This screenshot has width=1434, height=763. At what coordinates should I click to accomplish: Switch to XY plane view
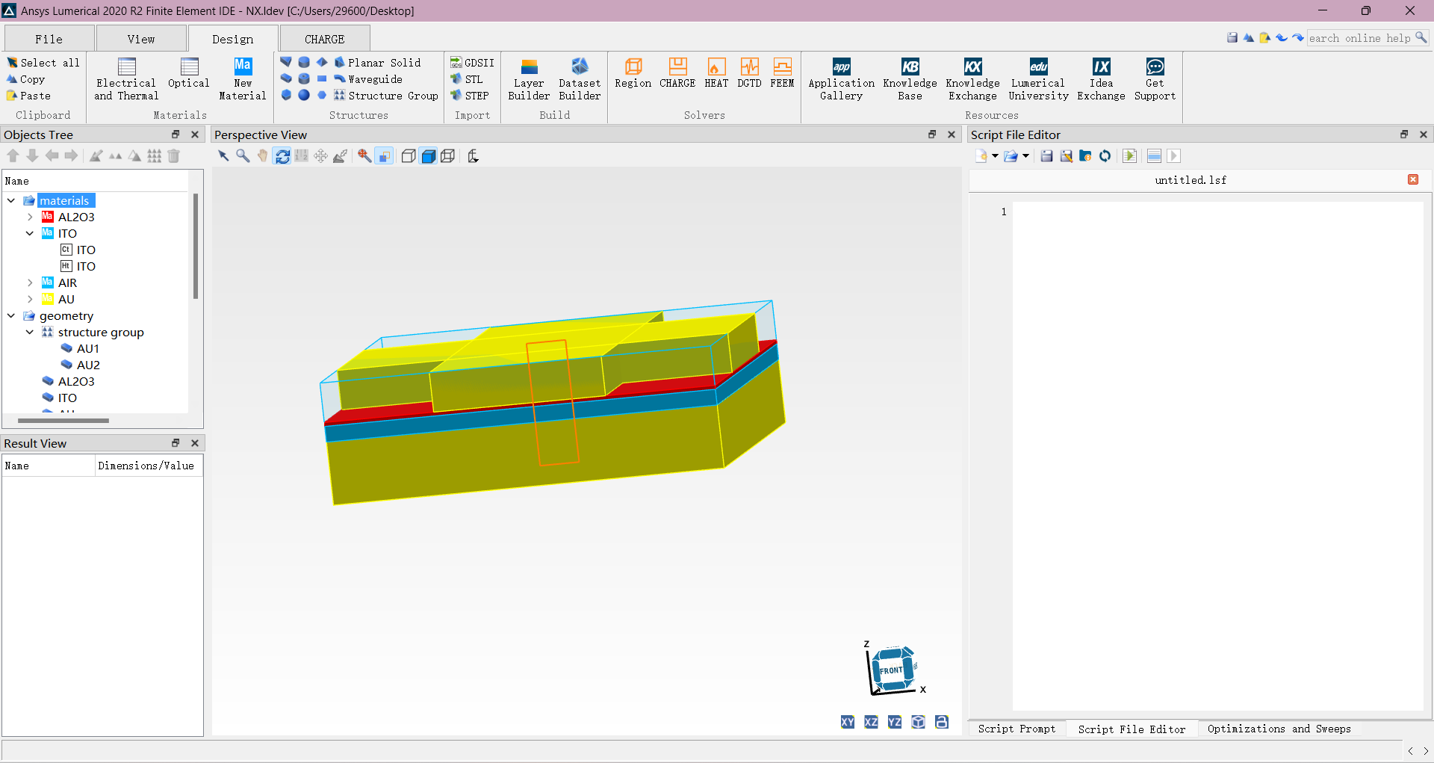tap(847, 722)
